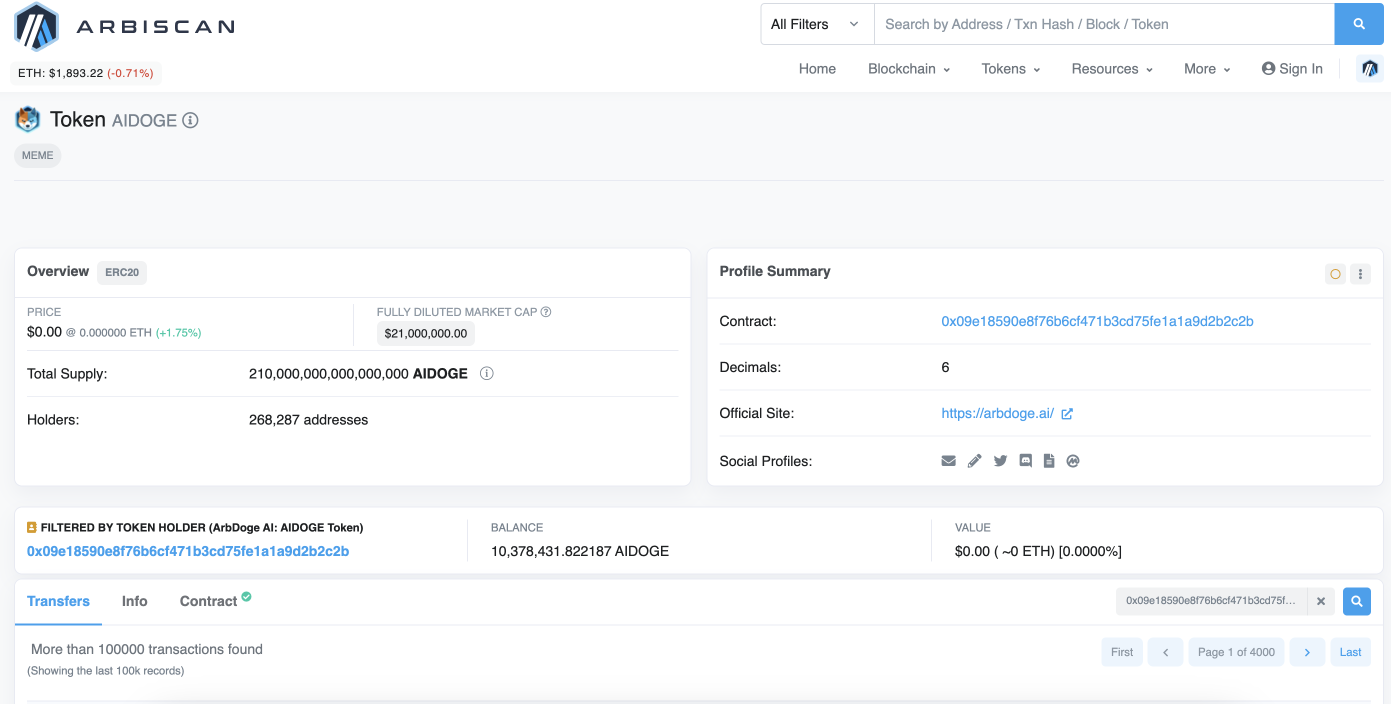The height and width of the screenshot is (704, 1391).
Task: Open the whitepaper document icon
Action: pos(1048,460)
